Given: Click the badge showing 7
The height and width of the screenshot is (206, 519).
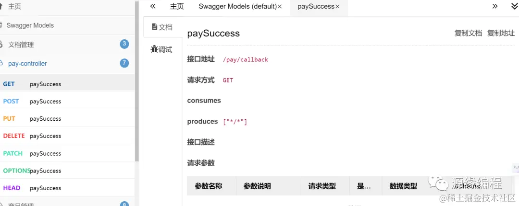Looking at the screenshot, I should point(124,63).
